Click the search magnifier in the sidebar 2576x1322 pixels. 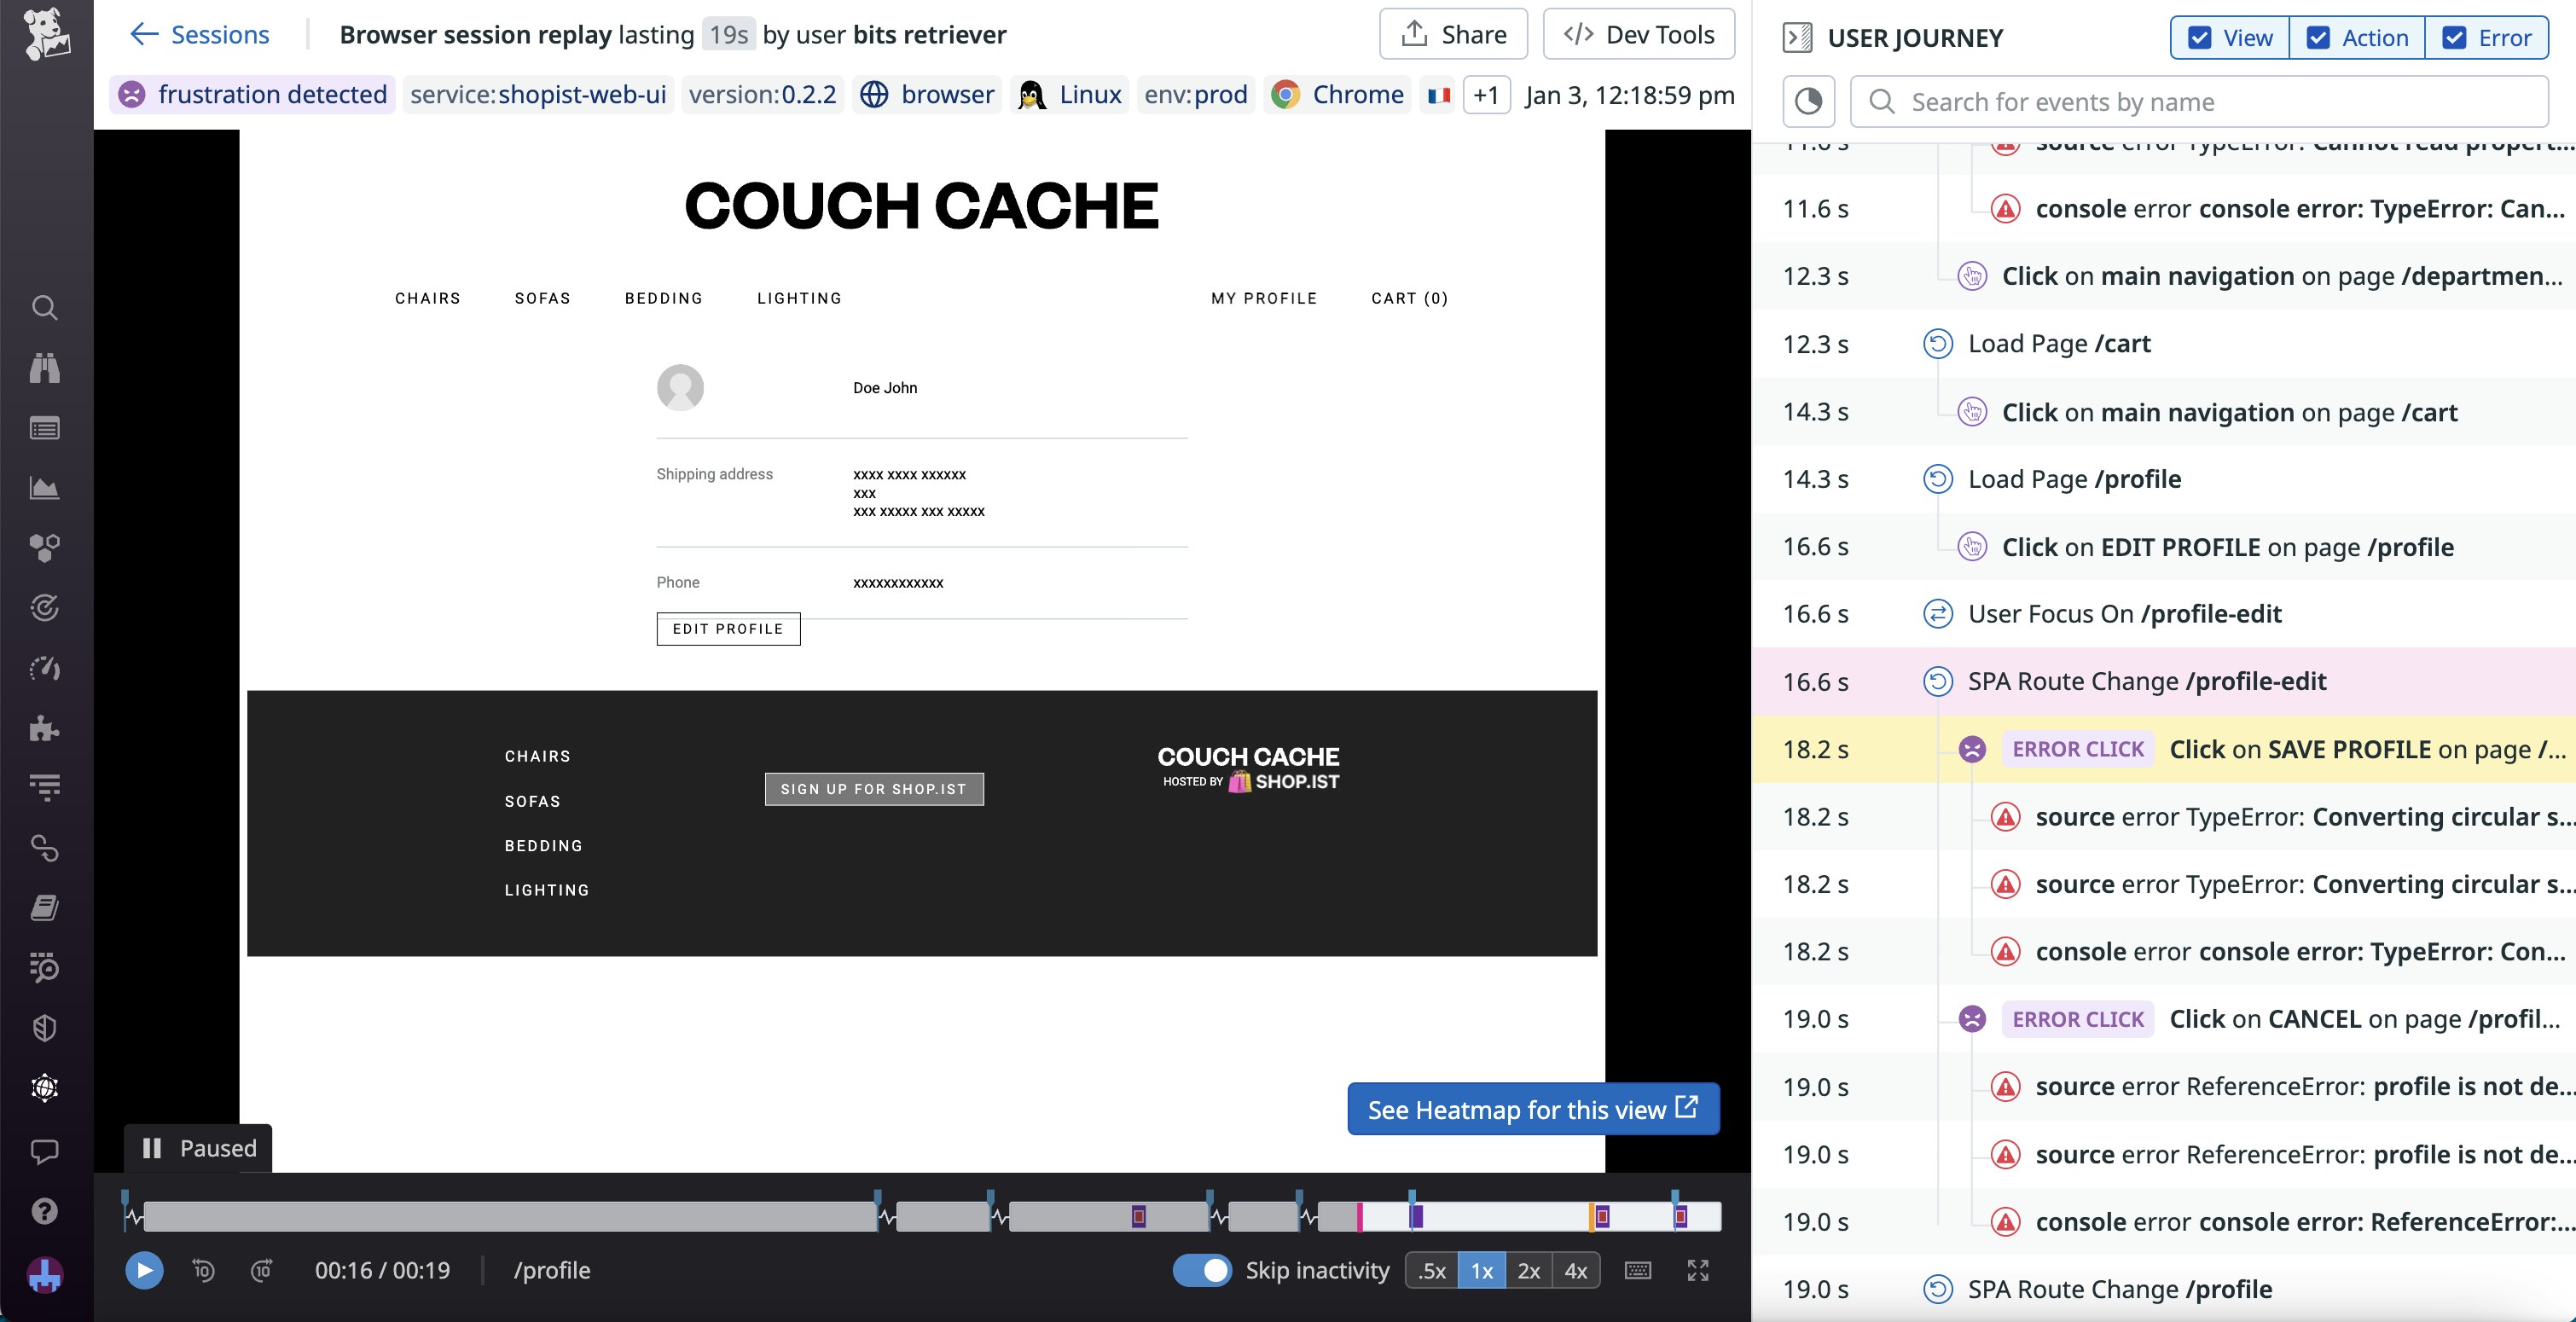click(x=45, y=308)
